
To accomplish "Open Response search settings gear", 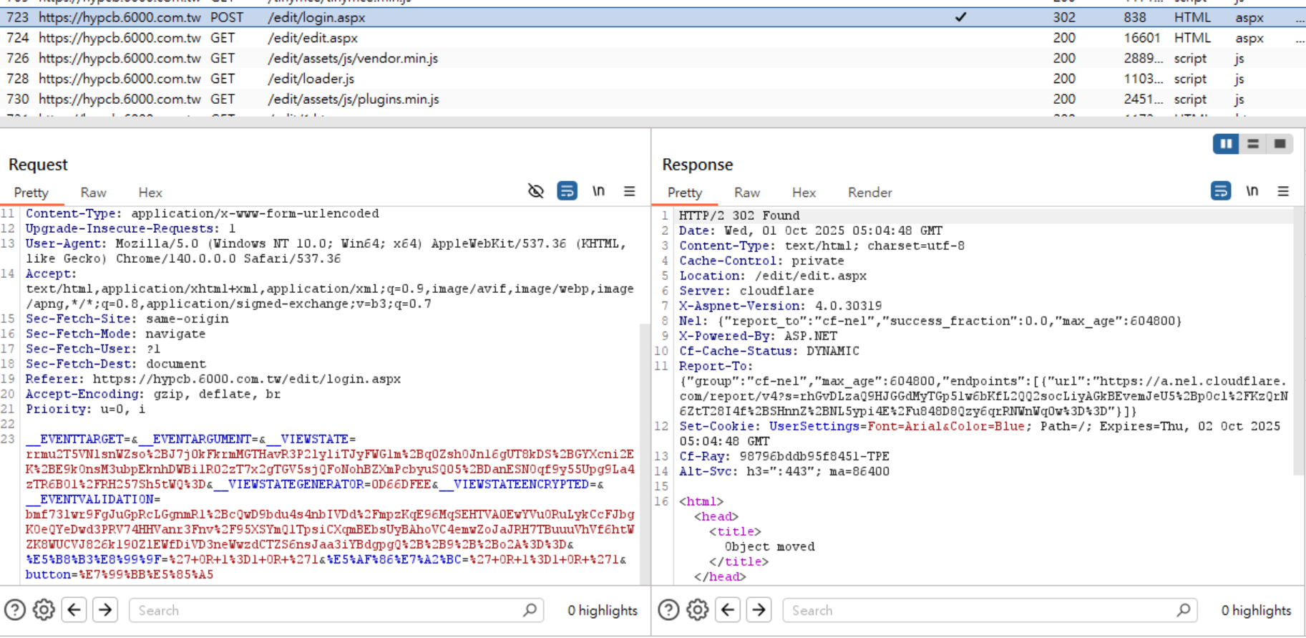I will point(698,610).
